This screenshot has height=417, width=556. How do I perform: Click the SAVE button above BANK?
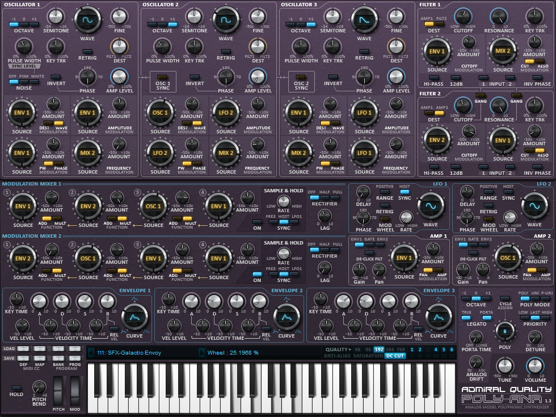pyautogui.click(x=58, y=358)
